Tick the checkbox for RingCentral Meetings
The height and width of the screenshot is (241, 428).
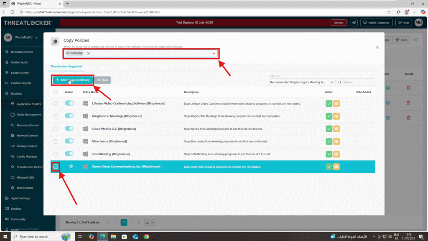pos(56,116)
